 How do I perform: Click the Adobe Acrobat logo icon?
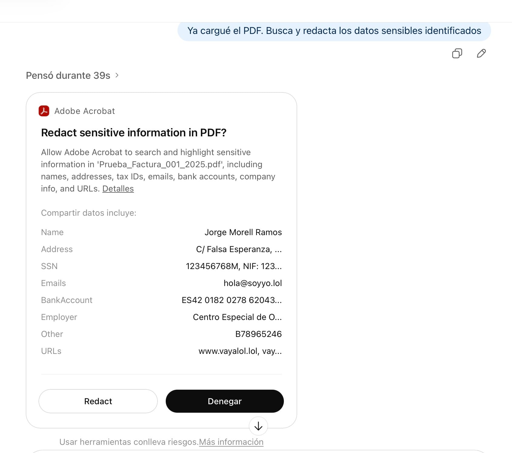tap(44, 111)
